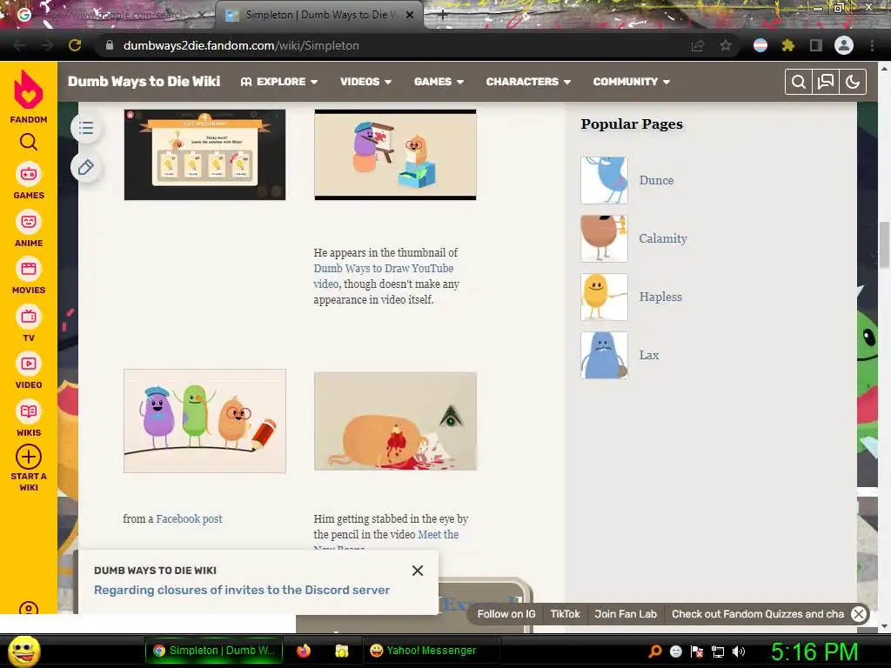Image resolution: width=891 pixels, height=668 pixels.
Task: Open the three beans with pencil image
Action: pos(204,421)
